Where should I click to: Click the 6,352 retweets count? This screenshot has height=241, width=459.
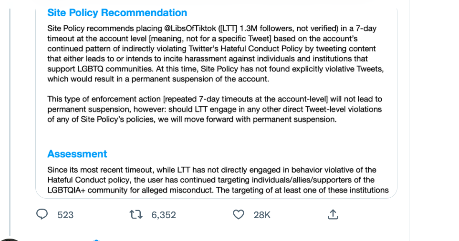pos(163,215)
